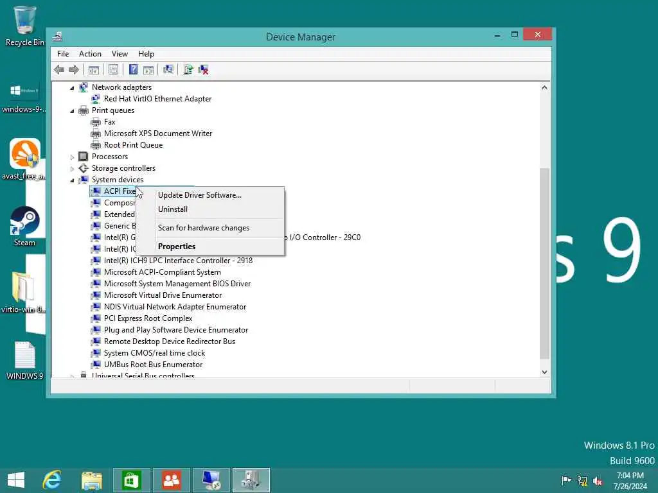Image resolution: width=658 pixels, height=493 pixels.
Task: Select the virtio-win folder on the desktop
Action: (23, 292)
